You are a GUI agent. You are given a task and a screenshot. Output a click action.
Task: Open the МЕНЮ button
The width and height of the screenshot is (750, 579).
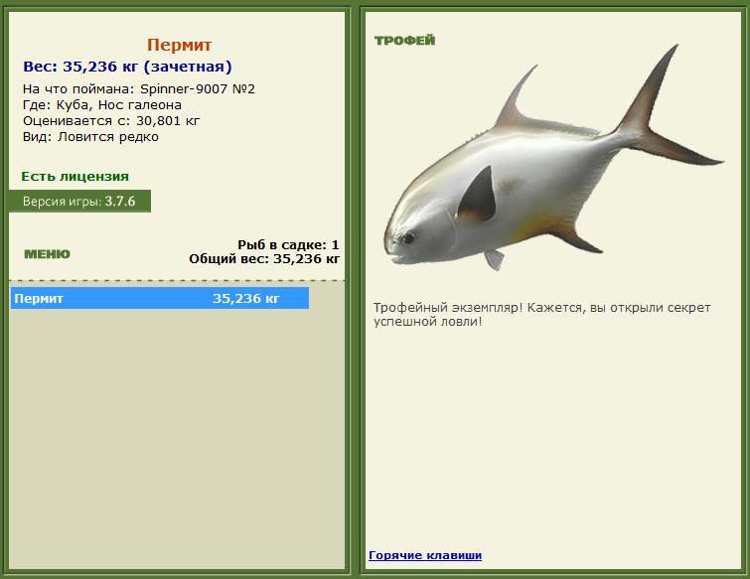pos(47,254)
